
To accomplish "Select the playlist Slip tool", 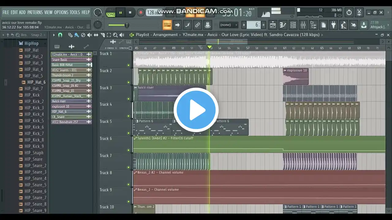I will pyautogui.click(x=96, y=35).
